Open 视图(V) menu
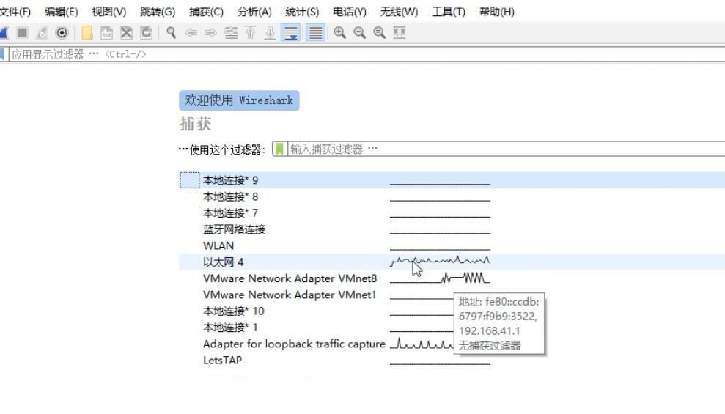Screen dimensions: 725x414 tap(108, 12)
